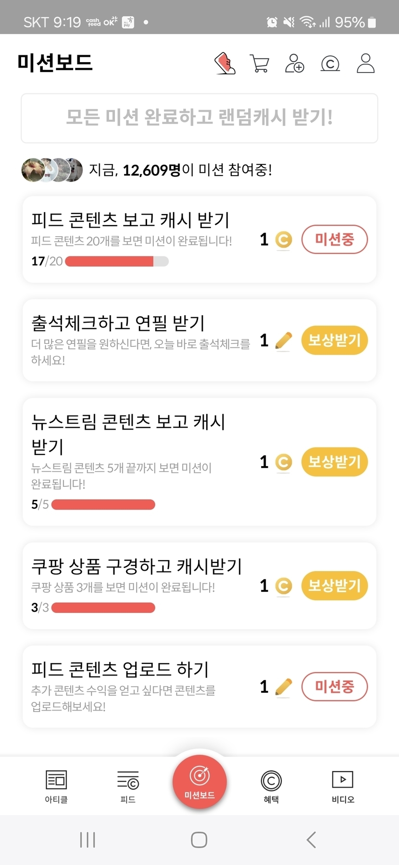Image resolution: width=399 pixels, height=865 pixels.
Task: Tap 미션중 button for 피드 콘텐츠 보고 캐시 받기
Action: (334, 239)
